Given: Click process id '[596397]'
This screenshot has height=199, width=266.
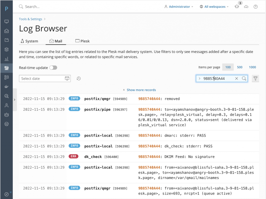Looking at the screenshot, I should coord(120,110).
